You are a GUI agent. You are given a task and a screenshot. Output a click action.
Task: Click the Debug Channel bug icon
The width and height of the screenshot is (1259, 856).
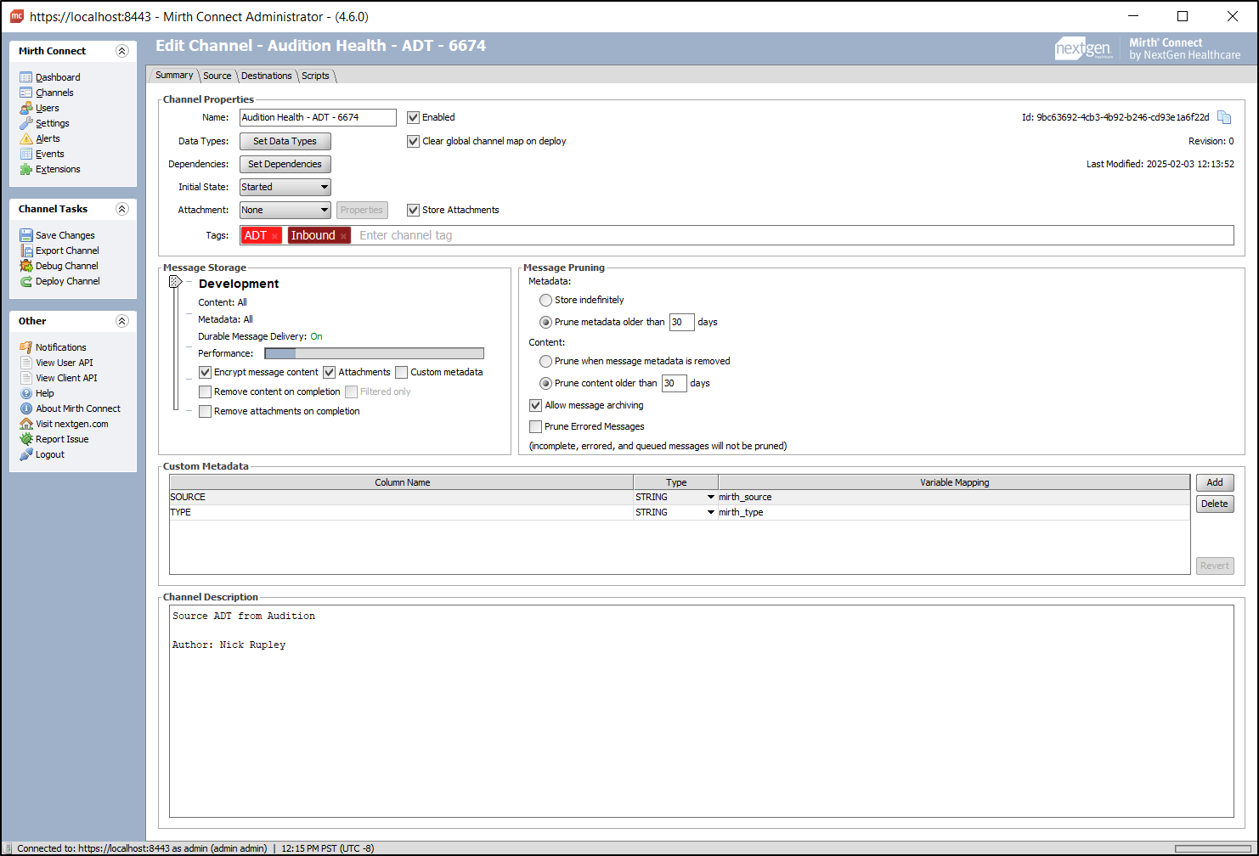point(26,266)
